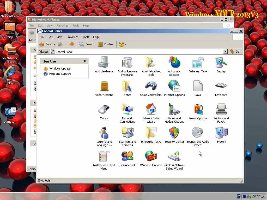Image resolution: width=267 pixels, height=200 pixels.
Task: Expand the Address bar dropdown
Action: 225,52
